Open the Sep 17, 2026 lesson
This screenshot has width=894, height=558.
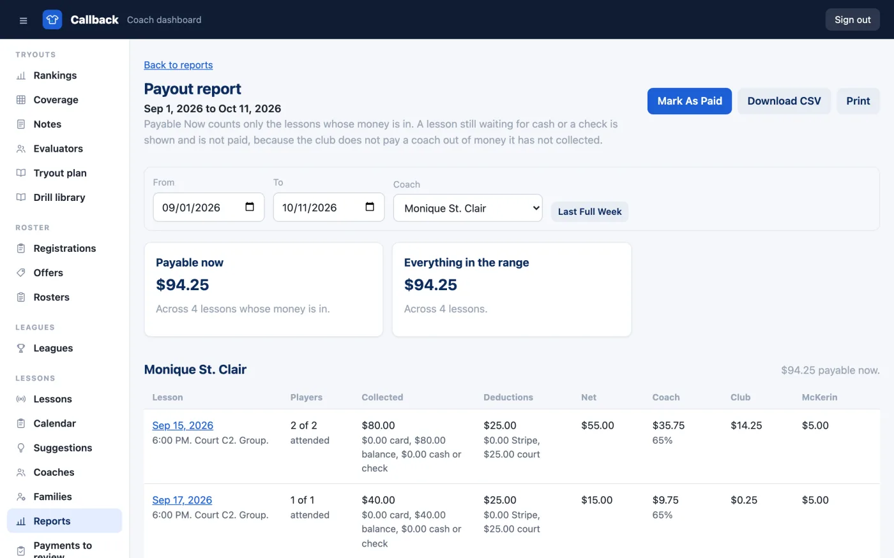182,500
